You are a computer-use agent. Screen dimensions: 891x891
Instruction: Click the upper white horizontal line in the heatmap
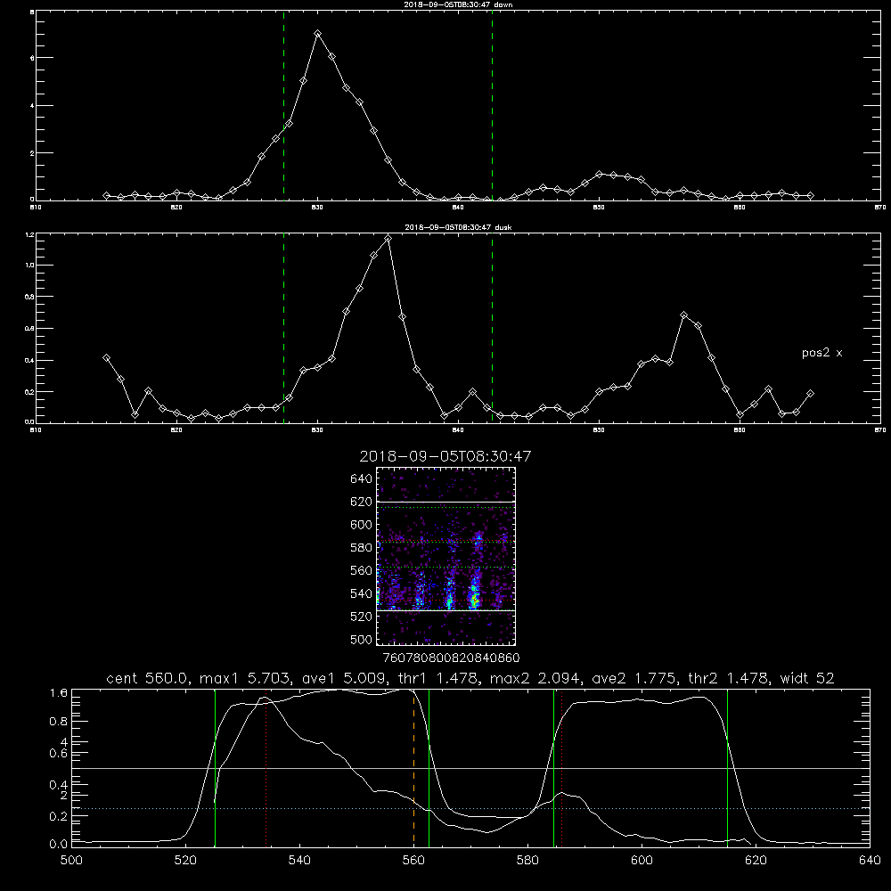pos(446,502)
